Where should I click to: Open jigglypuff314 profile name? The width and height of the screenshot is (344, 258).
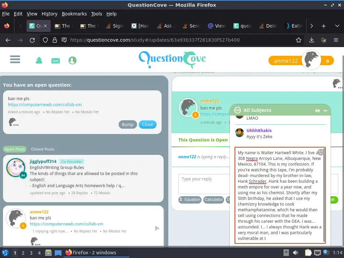pos(43,162)
